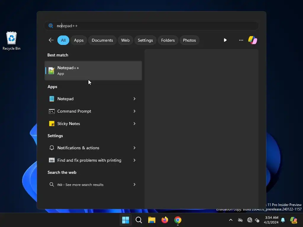Image resolution: width=303 pixels, height=227 pixels.
Task: Click the Notifications & actions bell icon
Action: pos(51,148)
